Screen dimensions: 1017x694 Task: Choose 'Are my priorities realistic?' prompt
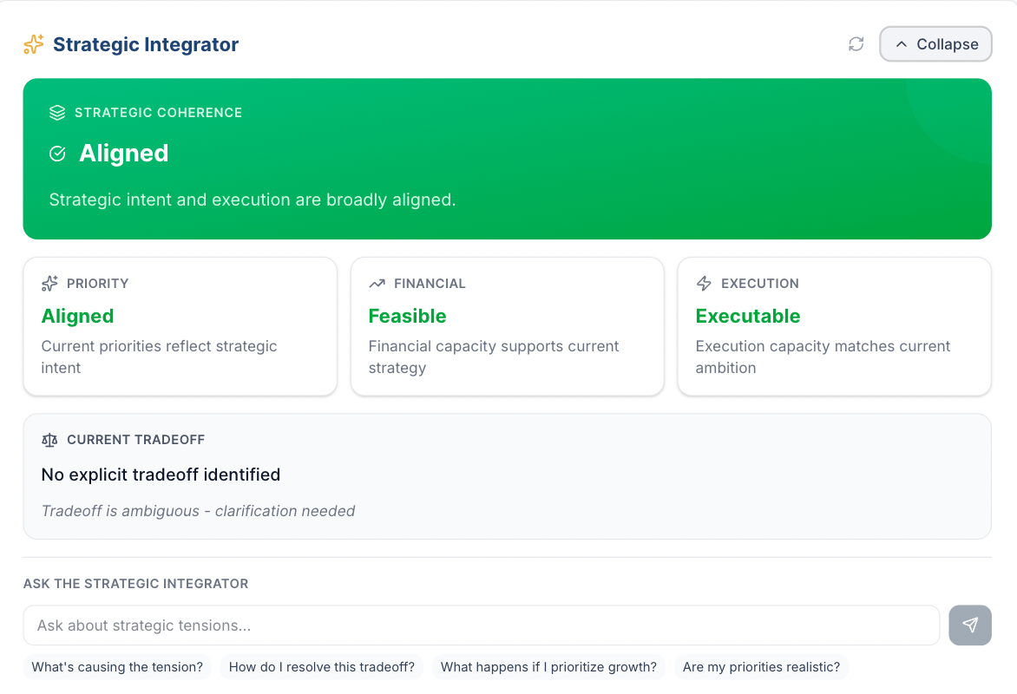click(x=761, y=667)
